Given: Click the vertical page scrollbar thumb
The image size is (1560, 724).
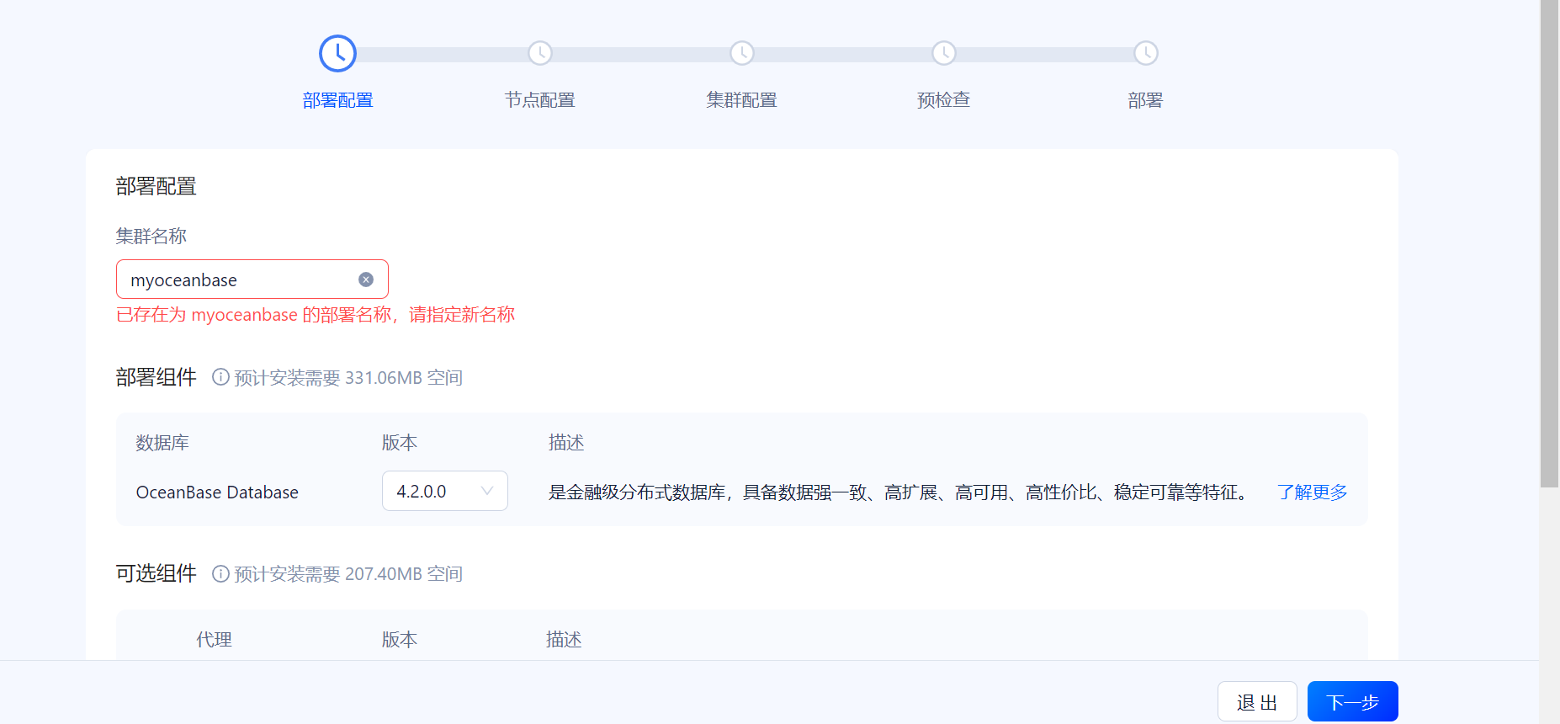Looking at the screenshot, I should (x=1550, y=244).
